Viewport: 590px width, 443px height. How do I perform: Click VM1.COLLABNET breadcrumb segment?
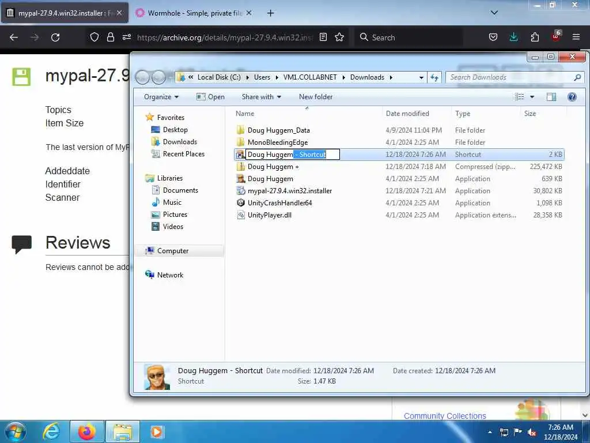point(310,77)
